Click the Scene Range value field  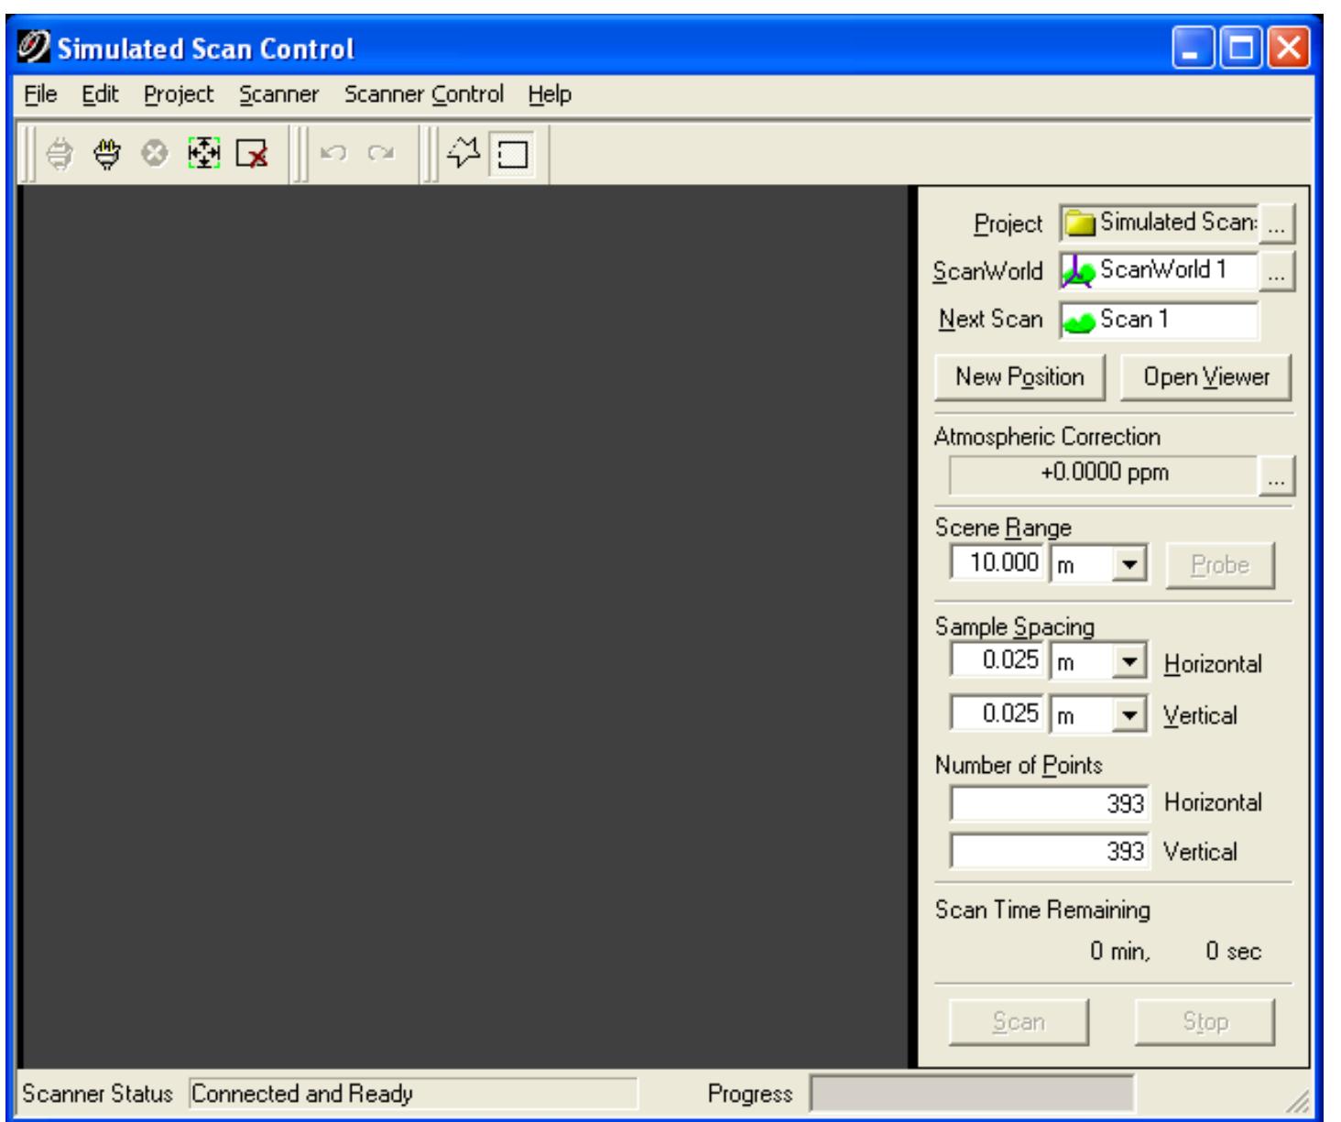click(x=998, y=562)
